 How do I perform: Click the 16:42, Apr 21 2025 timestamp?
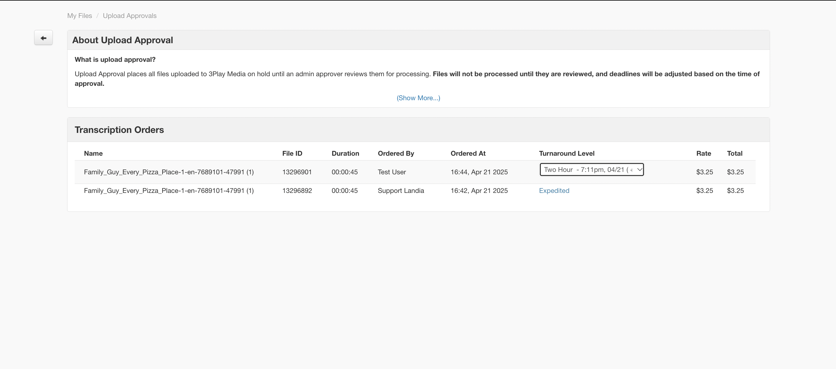point(479,191)
